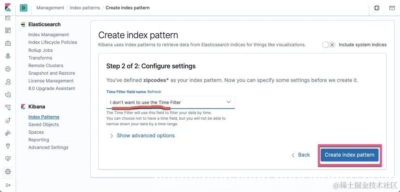Screen dimensions: 400x192
Task: Go to Advanced Settings in Kibana menu
Action: (48, 147)
